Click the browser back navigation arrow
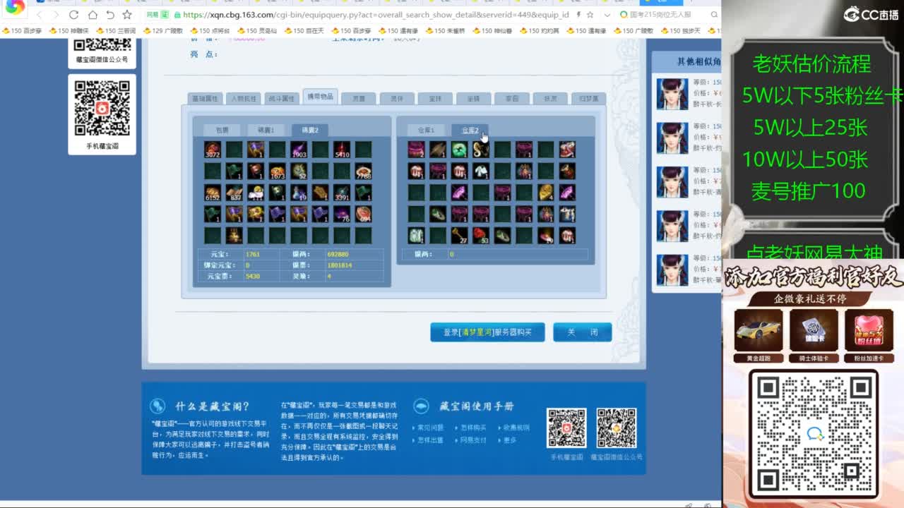 point(40,14)
